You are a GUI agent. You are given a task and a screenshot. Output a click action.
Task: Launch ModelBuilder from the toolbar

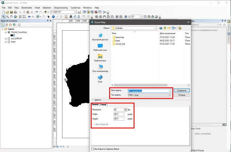[105, 12]
